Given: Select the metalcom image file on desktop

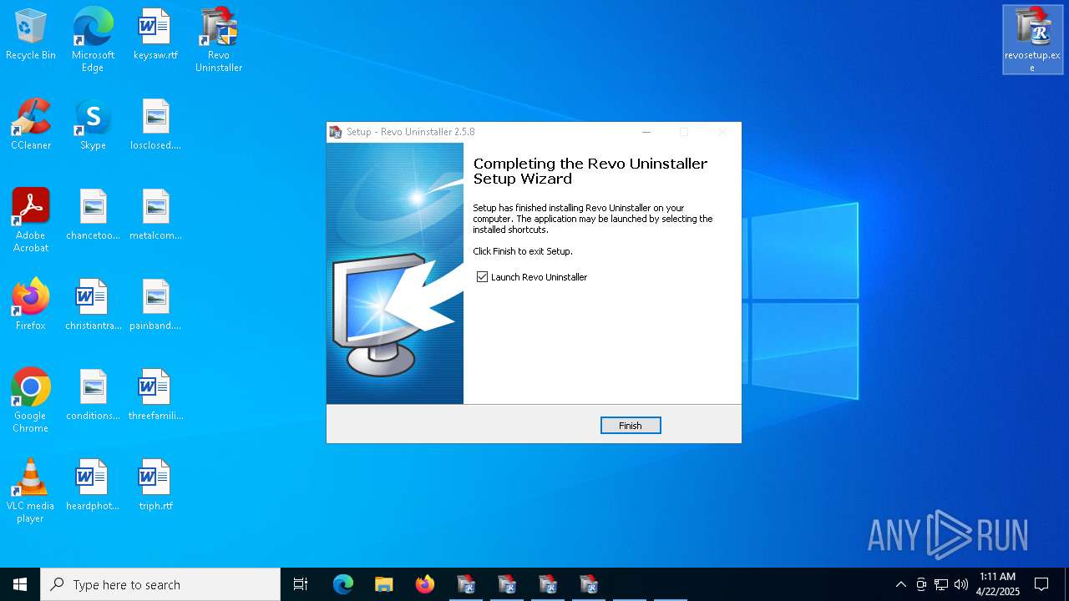Looking at the screenshot, I should point(155,215).
